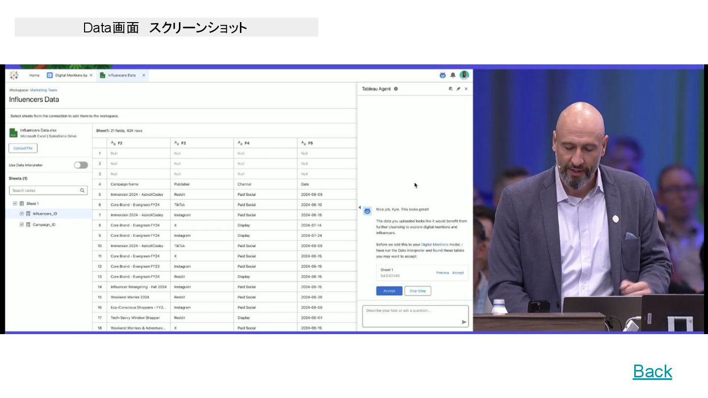Click the F5 column header
Viewport: 708px width, 398px height.
tap(326, 143)
